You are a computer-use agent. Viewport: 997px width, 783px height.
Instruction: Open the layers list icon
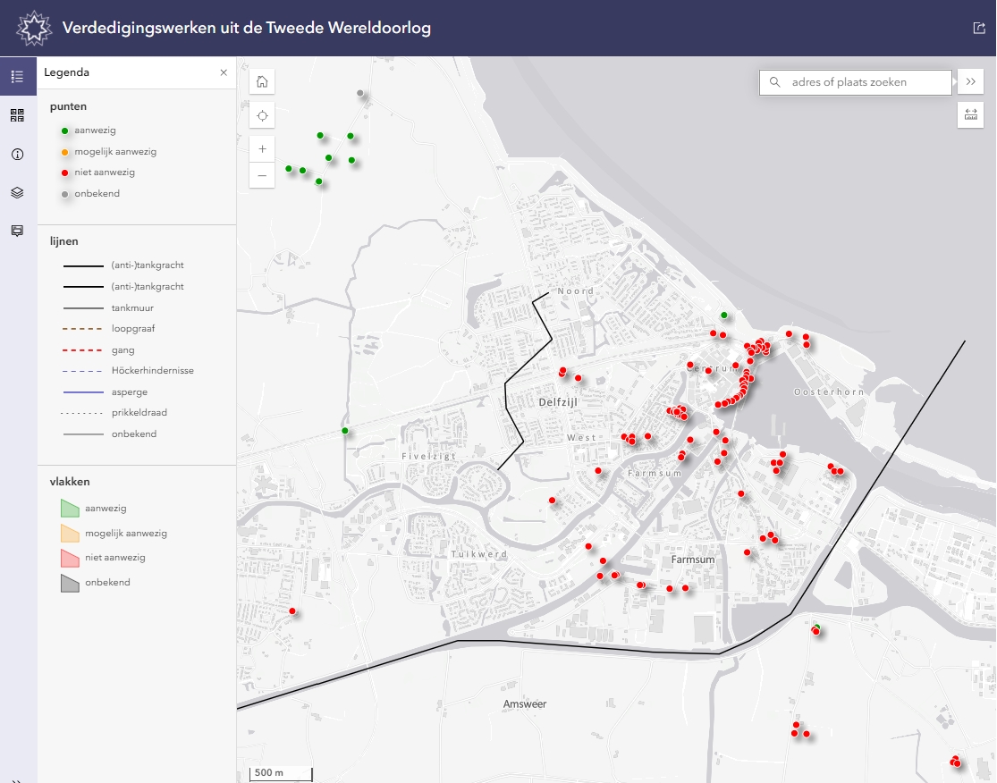[x=17, y=192]
